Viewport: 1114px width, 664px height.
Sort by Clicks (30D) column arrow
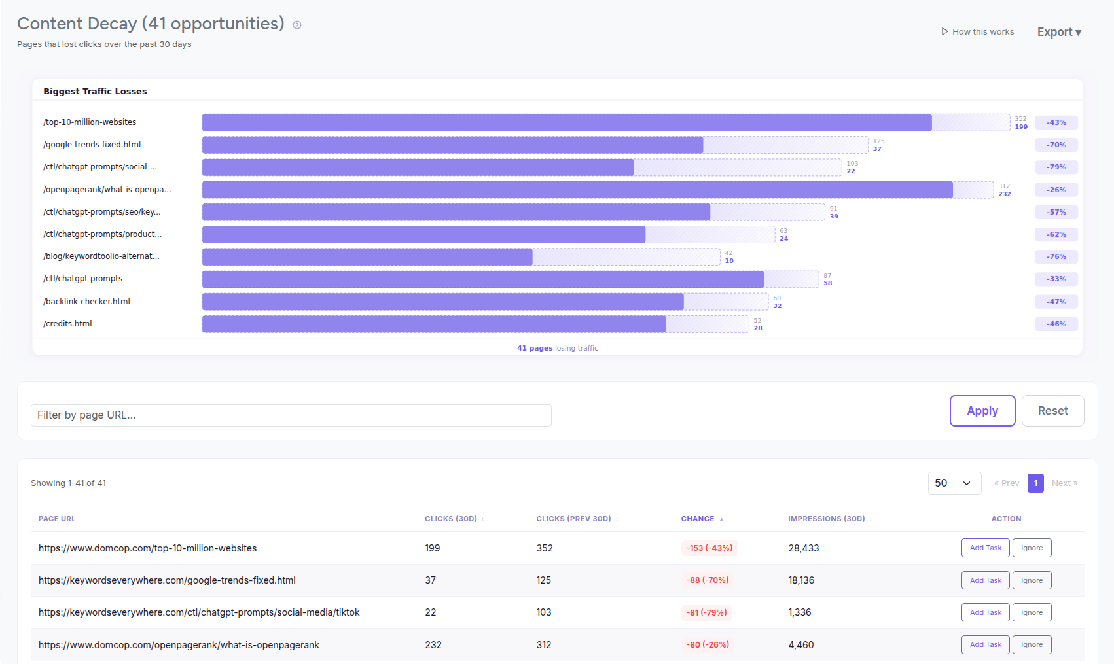click(483, 519)
